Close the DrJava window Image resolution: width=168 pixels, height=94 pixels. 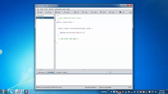tap(129, 5)
